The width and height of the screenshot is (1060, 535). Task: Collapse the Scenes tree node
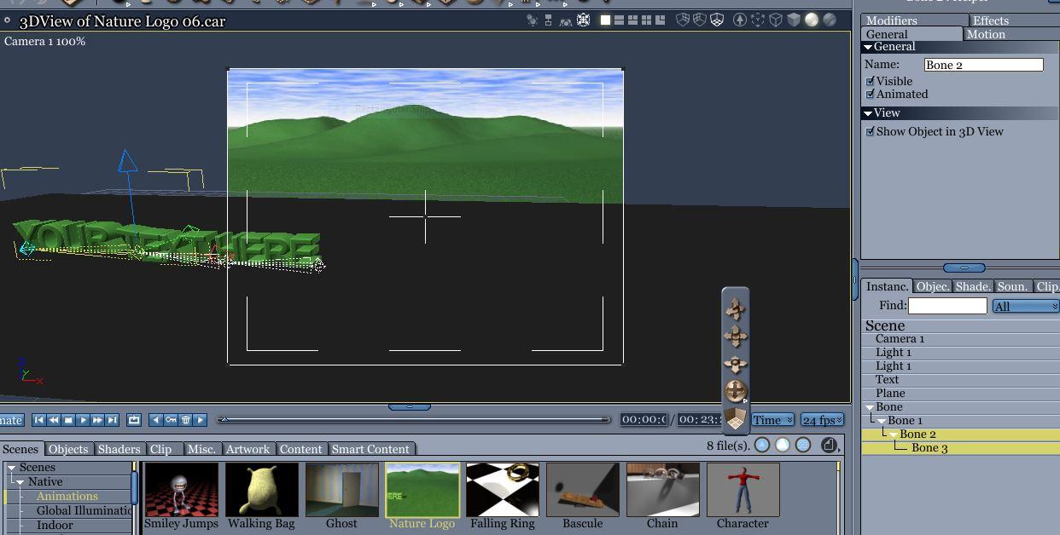pos(12,468)
